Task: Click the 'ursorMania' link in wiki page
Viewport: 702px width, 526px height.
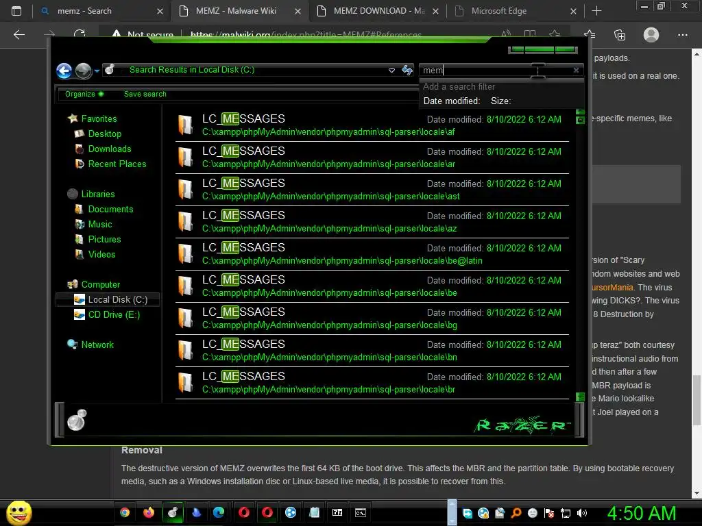Action: click(612, 288)
